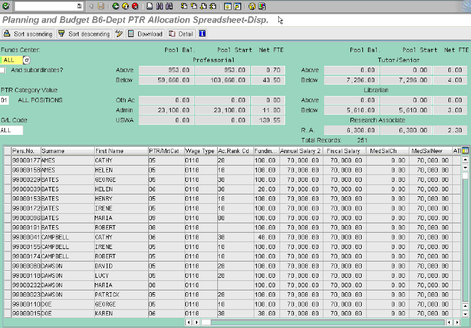Viewport: 471px width, 328px height.
Task: Open the Help question mark icon
Action: point(252,6)
